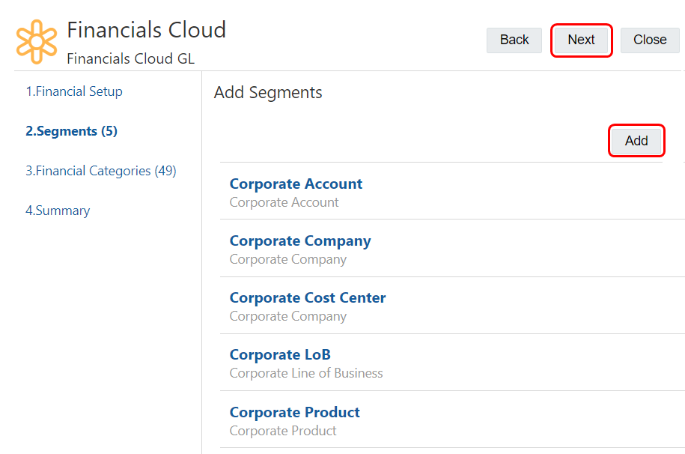The width and height of the screenshot is (685, 454).
Task: Click gray description beneath Corporate Account title
Action: click(x=284, y=202)
